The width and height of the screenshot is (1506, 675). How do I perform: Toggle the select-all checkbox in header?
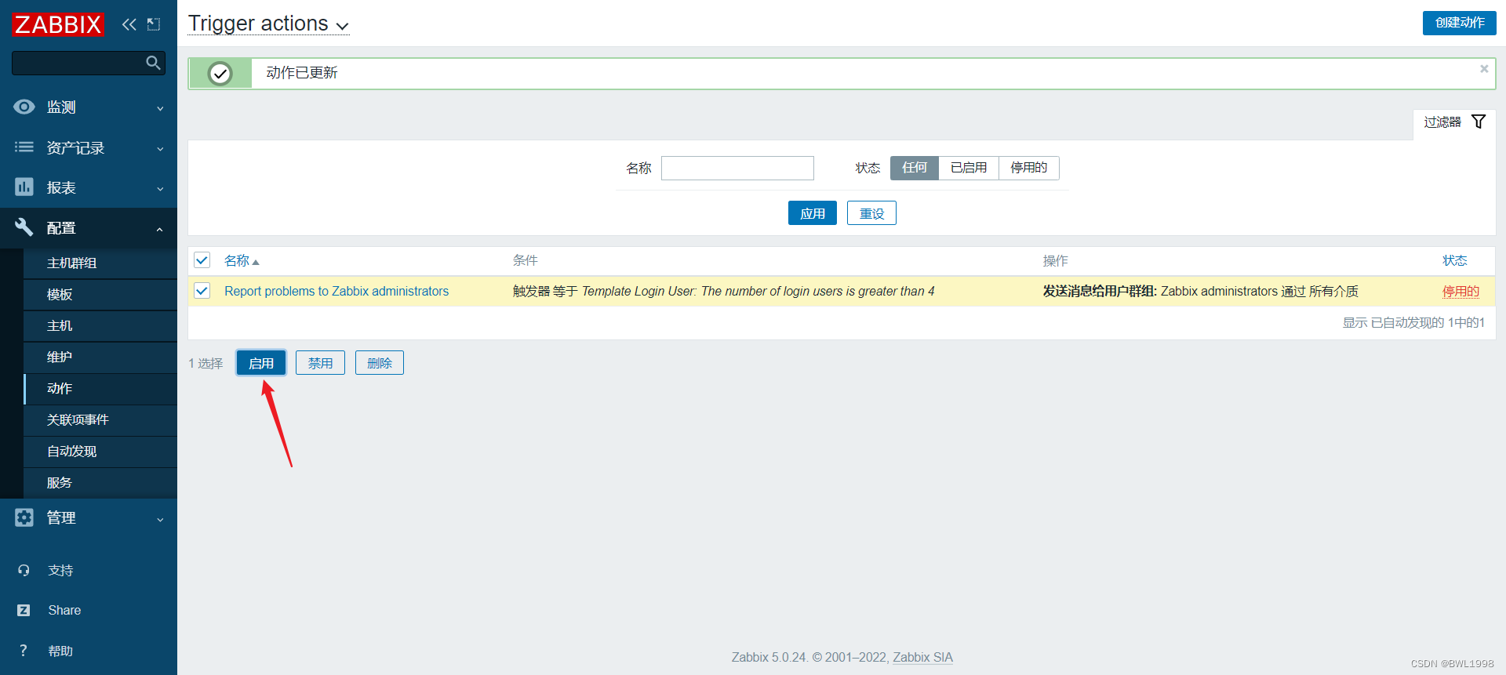pyautogui.click(x=202, y=260)
